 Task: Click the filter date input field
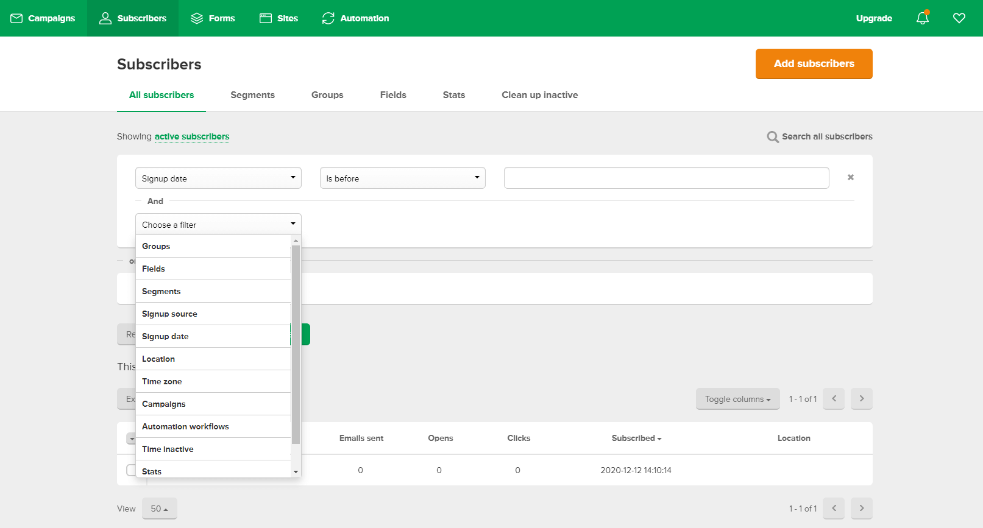667,178
